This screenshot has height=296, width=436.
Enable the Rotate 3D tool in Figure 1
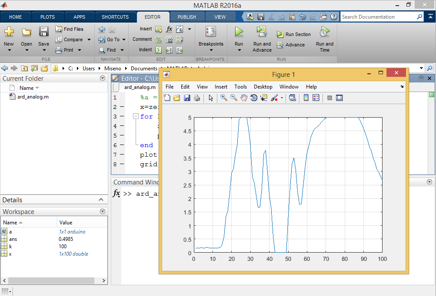[253, 98]
